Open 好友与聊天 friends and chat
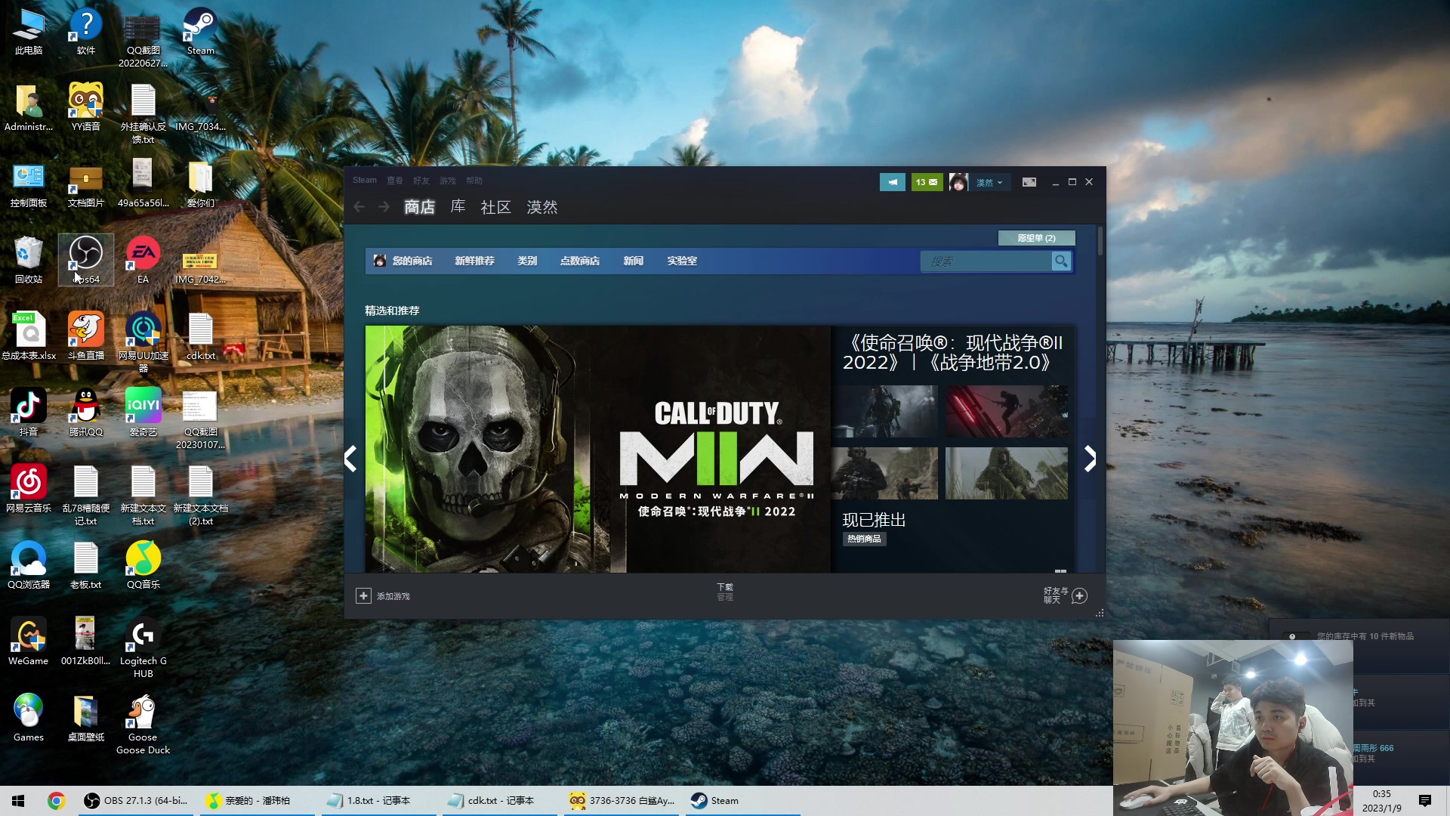Viewport: 1450px width, 816px height. [1065, 595]
